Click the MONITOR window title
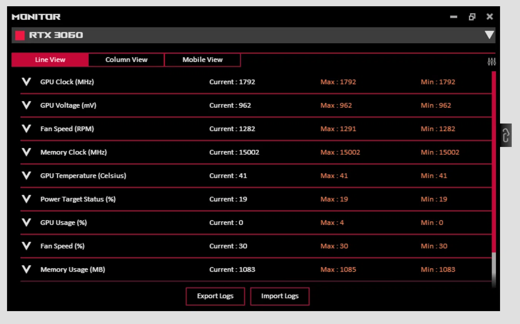This screenshot has height=324, width=520. (x=36, y=17)
